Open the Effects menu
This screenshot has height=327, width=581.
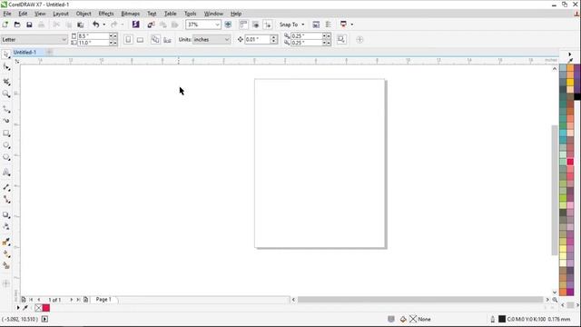click(106, 14)
